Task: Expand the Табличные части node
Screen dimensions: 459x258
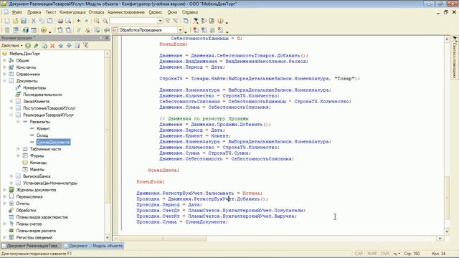Action: click(18, 149)
